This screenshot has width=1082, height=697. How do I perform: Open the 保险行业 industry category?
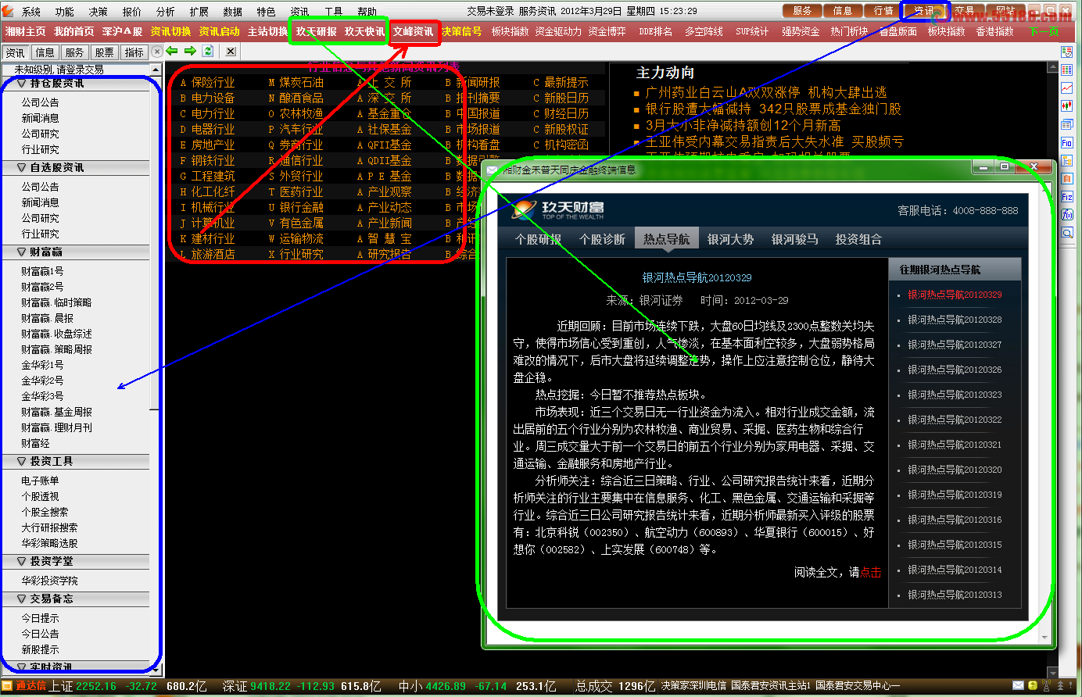pyautogui.click(x=213, y=82)
